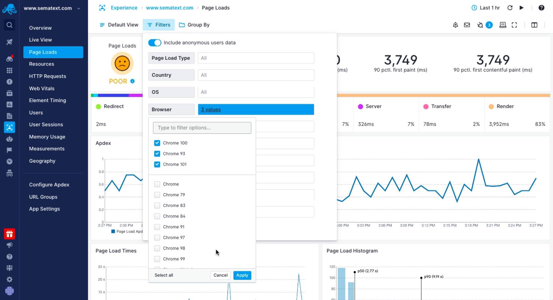Image resolution: width=553 pixels, height=300 pixels.
Task: Open the megaphone announcements icon
Action: click(9, 245)
